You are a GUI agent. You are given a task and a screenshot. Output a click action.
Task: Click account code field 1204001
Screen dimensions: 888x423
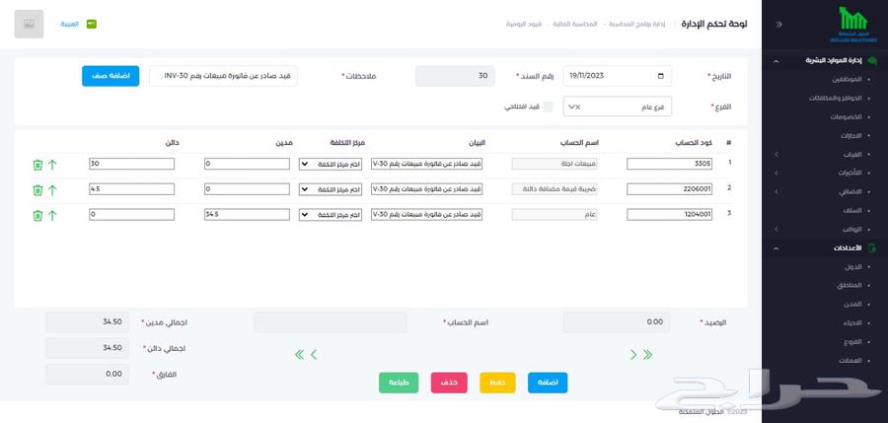(x=669, y=215)
